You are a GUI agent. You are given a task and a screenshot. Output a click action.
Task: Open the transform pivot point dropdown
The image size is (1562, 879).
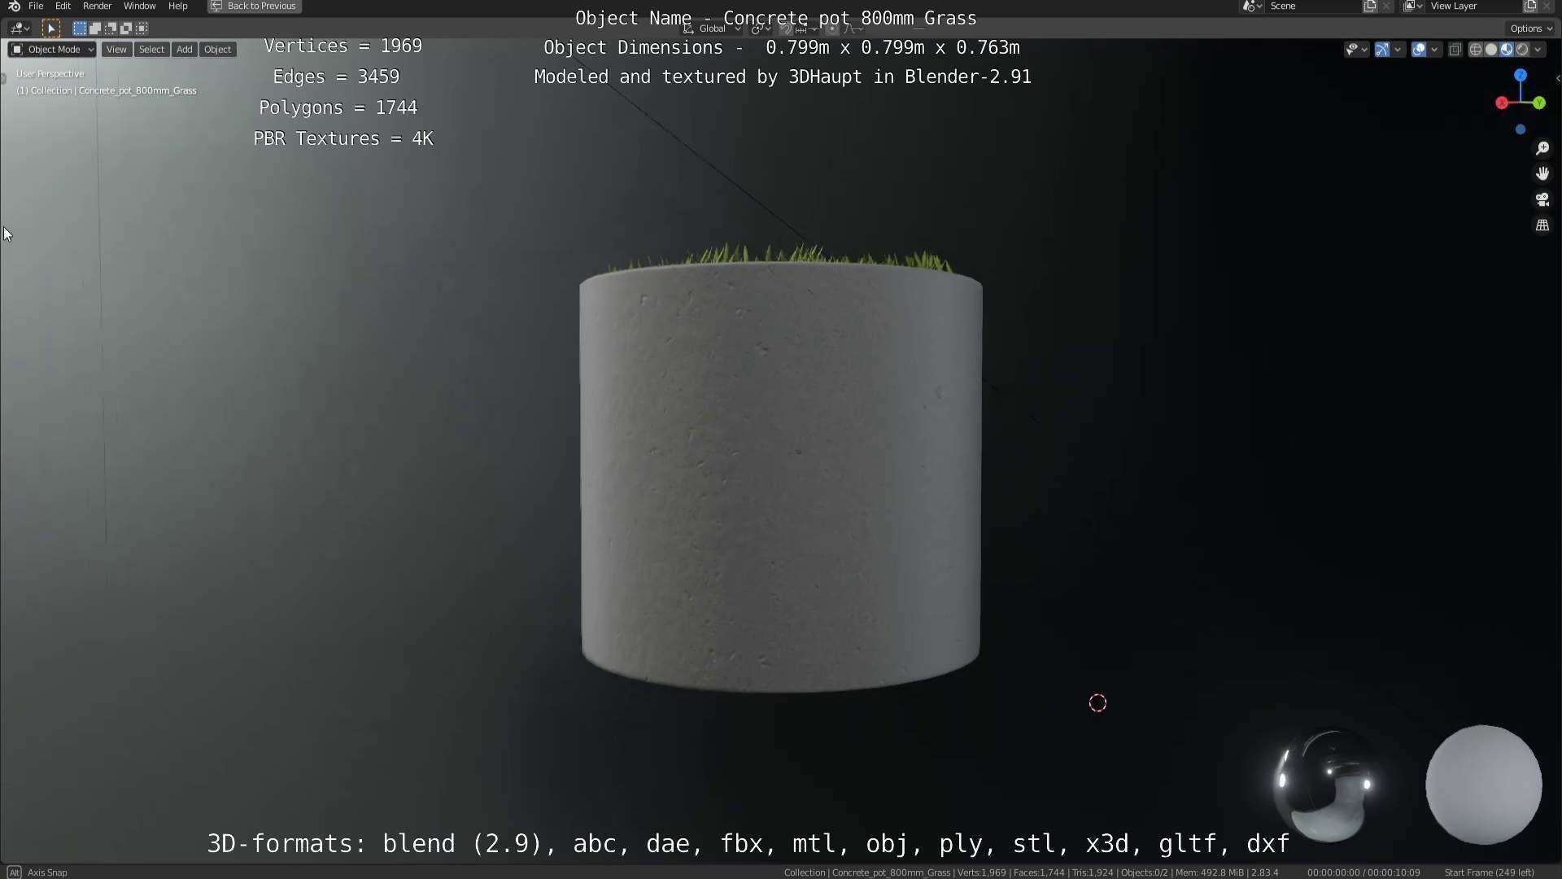(x=761, y=28)
